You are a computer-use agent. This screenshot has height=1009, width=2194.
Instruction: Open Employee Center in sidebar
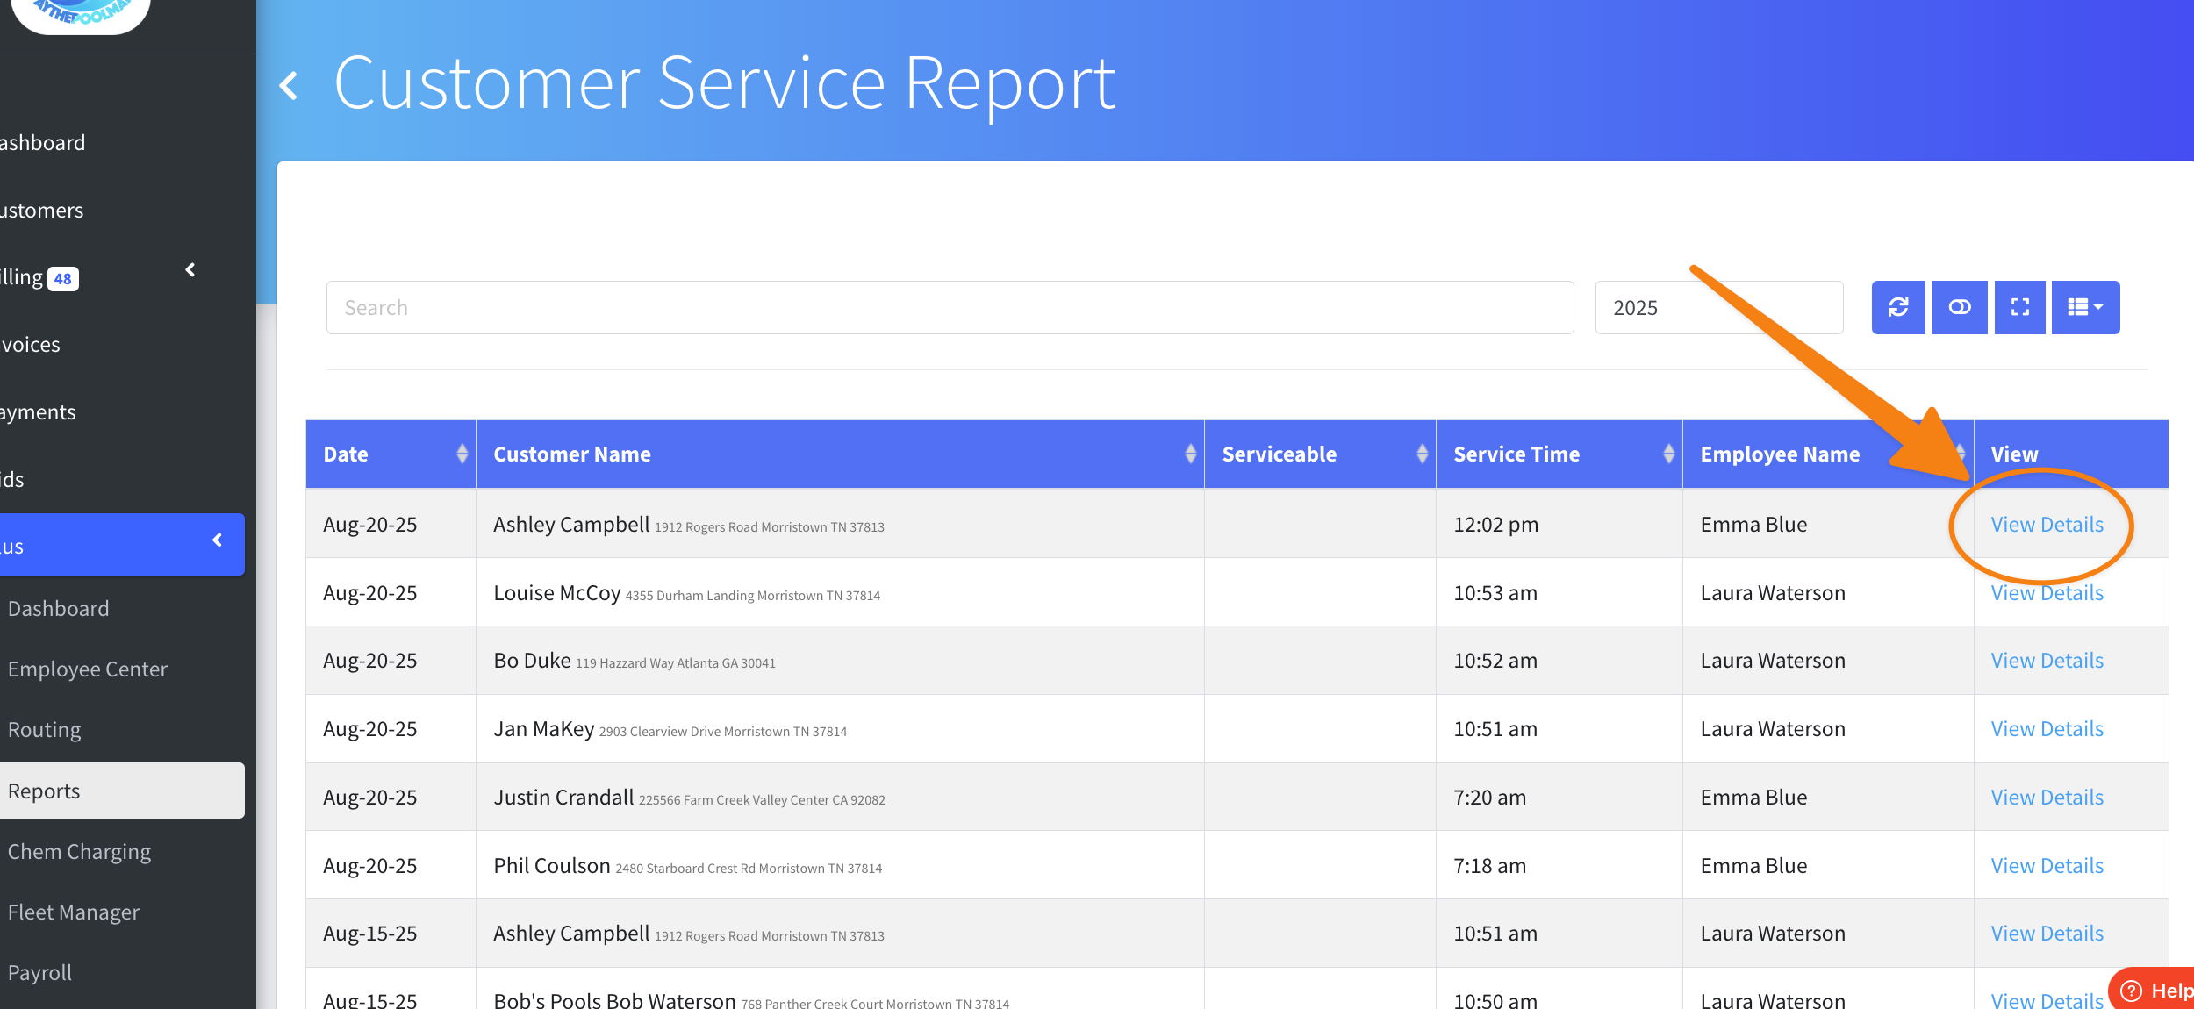[88, 669]
